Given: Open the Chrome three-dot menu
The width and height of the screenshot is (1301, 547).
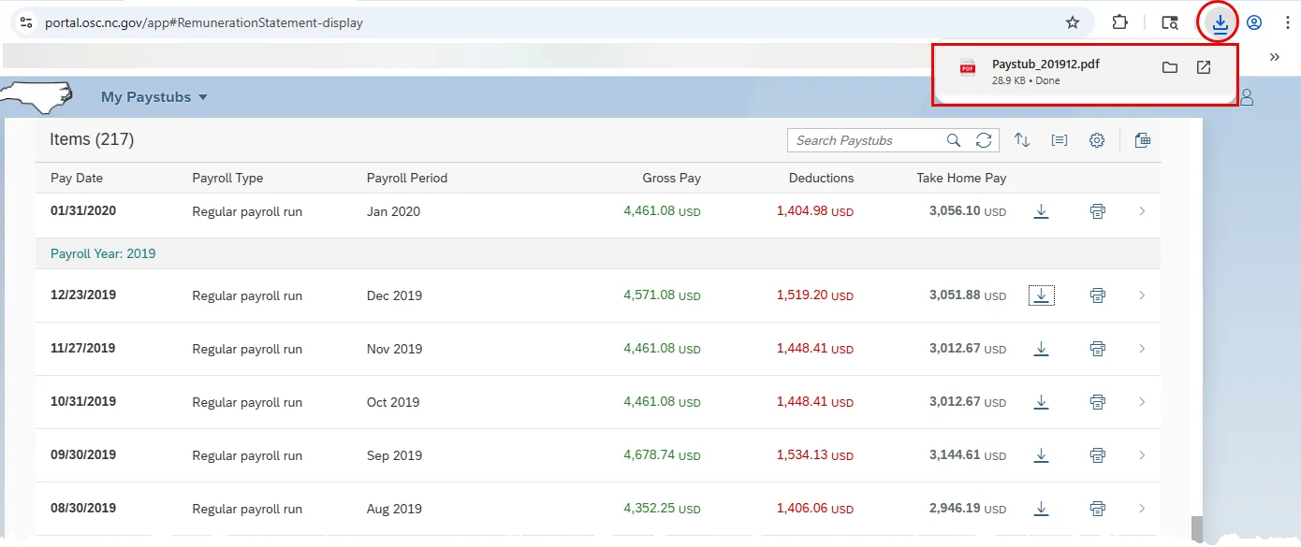Looking at the screenshot, I should click(1288, 22).
